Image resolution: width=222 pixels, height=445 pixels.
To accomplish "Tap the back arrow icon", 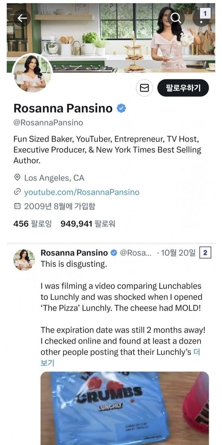I will point(22,18).
